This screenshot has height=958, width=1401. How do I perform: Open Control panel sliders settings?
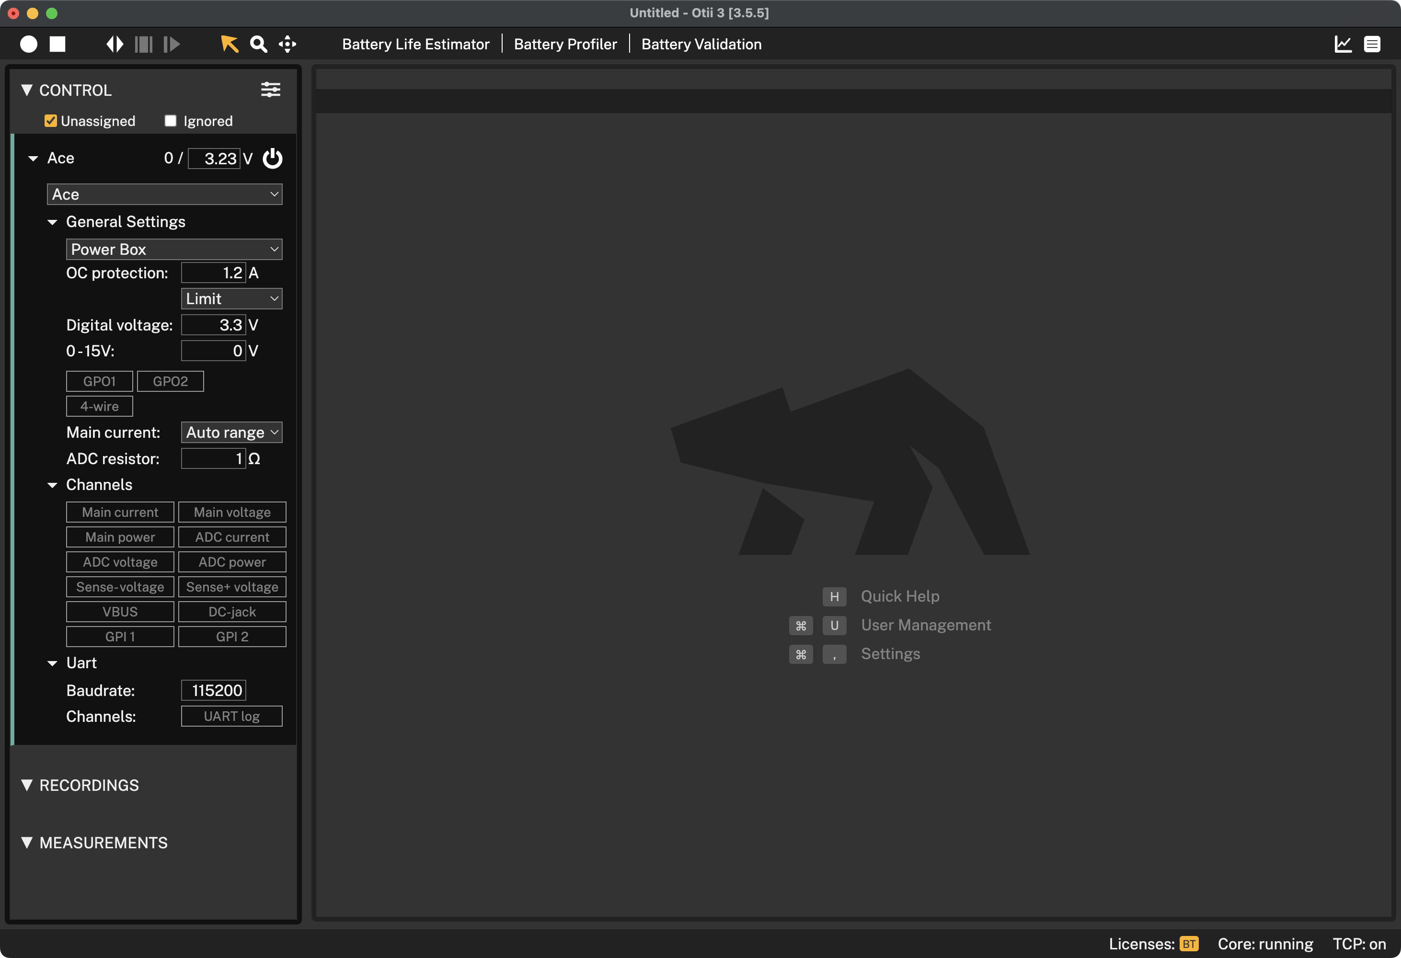[271, 90]
